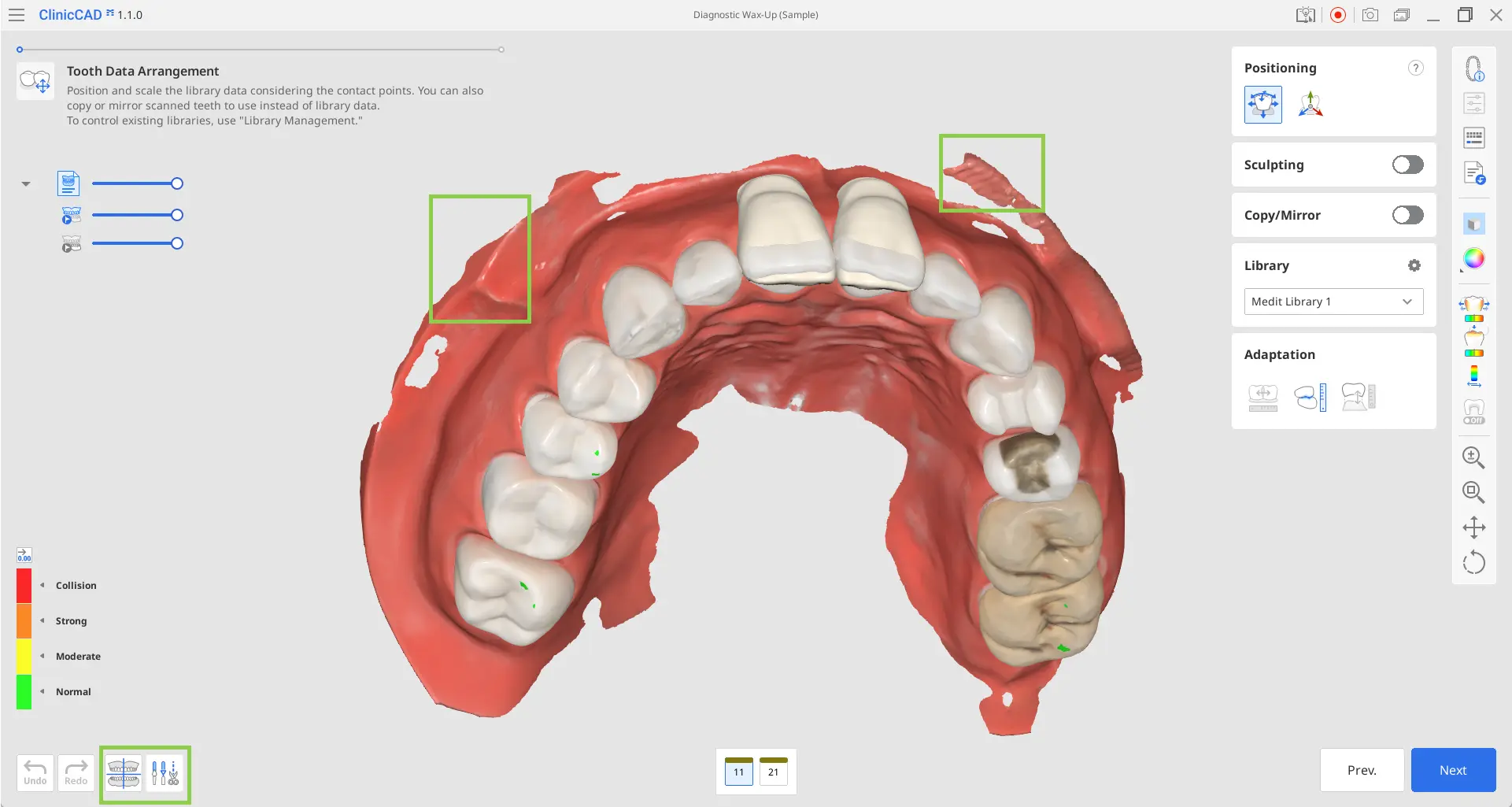Toggle visibility of the blue jaw scan icon
1512x807 pixels.
tap(72, 215)
